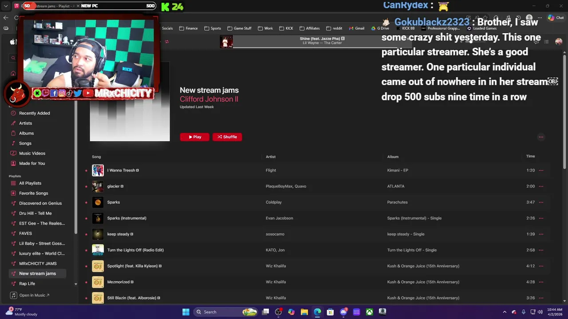Open Microsoft Store from the taskbar
The image size is (568, 319).
pos(330,312)
